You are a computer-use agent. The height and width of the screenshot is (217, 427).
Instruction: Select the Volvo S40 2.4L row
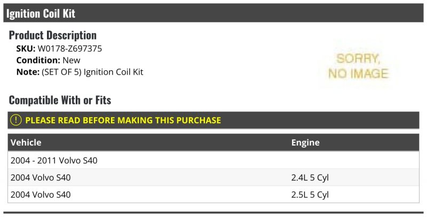(213, 178)
